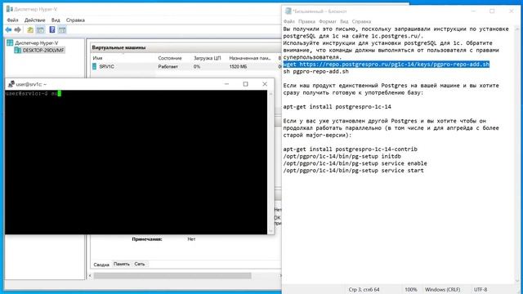Image resolution: width=523 pixels, height=294 pixels.
Task: Click the Hyper-V details horizontal scrollbar
Action: click(x=172, y=276)
